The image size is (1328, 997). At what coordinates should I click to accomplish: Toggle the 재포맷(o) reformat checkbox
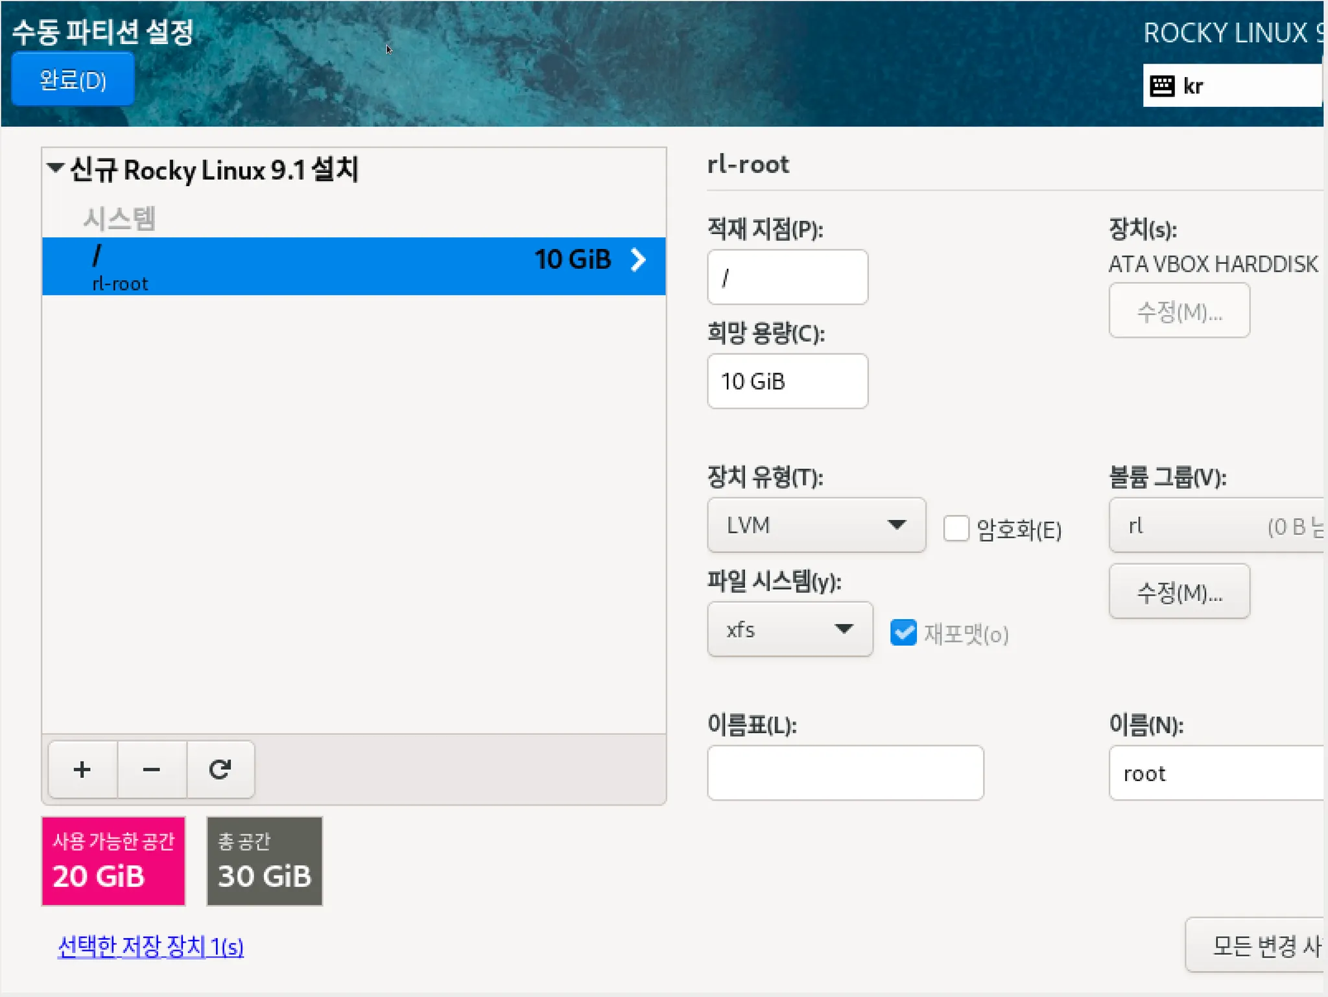click(903, 633)
